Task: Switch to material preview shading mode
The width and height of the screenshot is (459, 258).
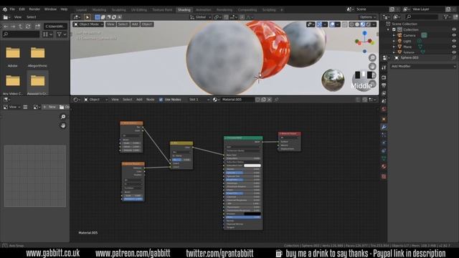Action: pyautogui.click(x=363, y=24)
